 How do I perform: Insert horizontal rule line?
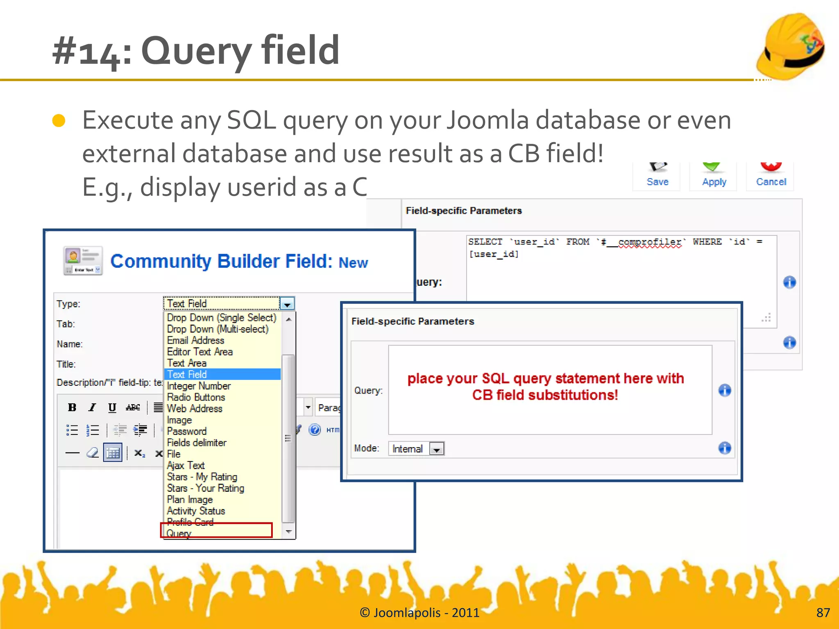coord(72,453)
